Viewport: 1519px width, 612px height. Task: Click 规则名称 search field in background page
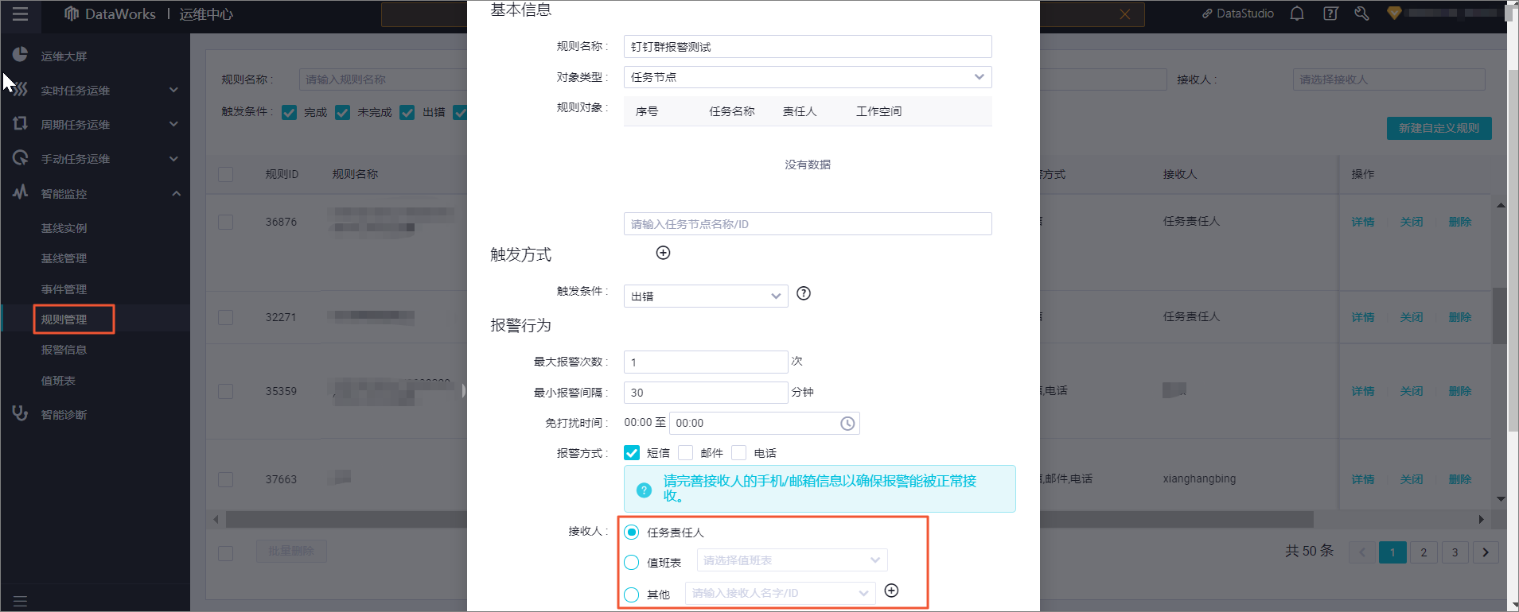pyautogui.click(x=383, y=79)
